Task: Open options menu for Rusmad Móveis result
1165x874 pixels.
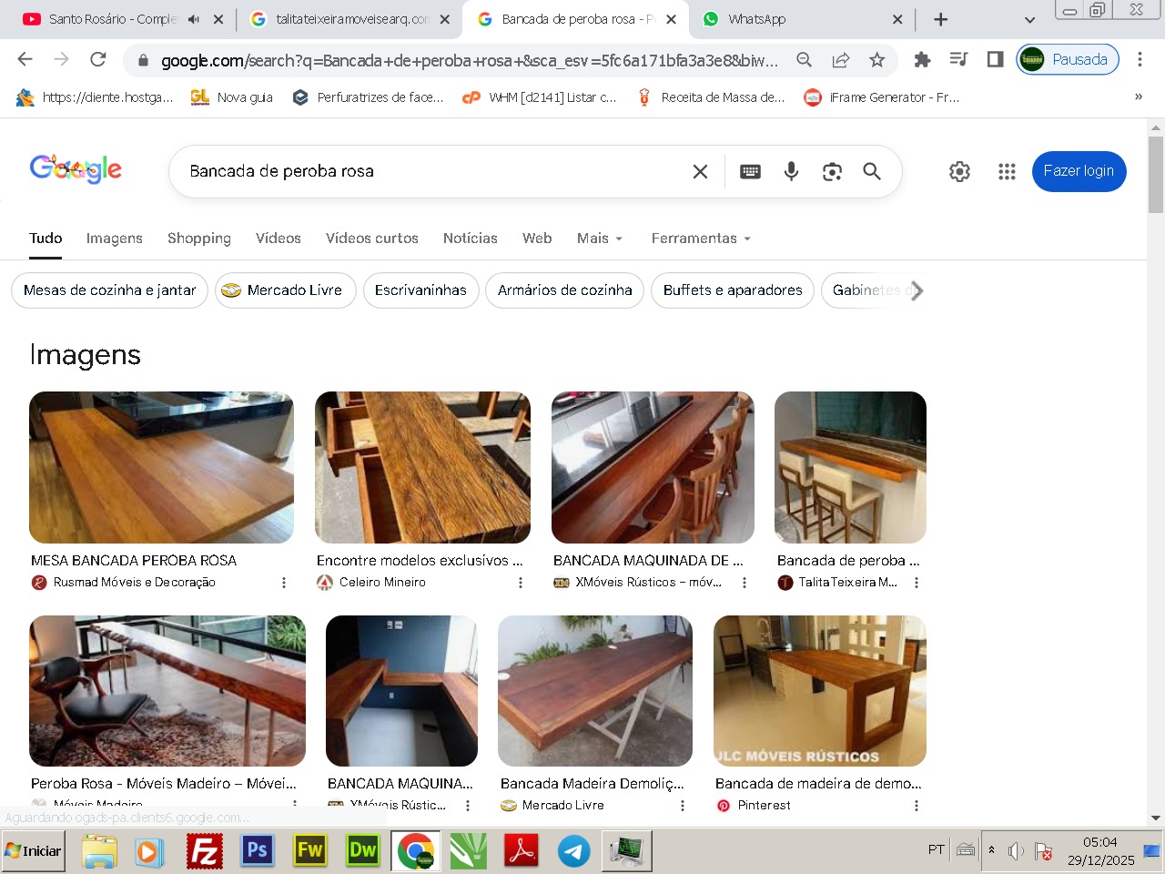Action: 284,583
